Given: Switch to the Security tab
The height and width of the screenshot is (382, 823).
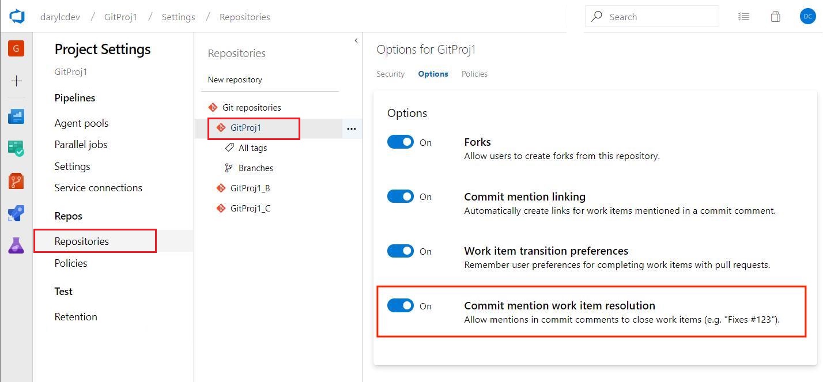Looking at the screenshot, I should pos(390,74).
